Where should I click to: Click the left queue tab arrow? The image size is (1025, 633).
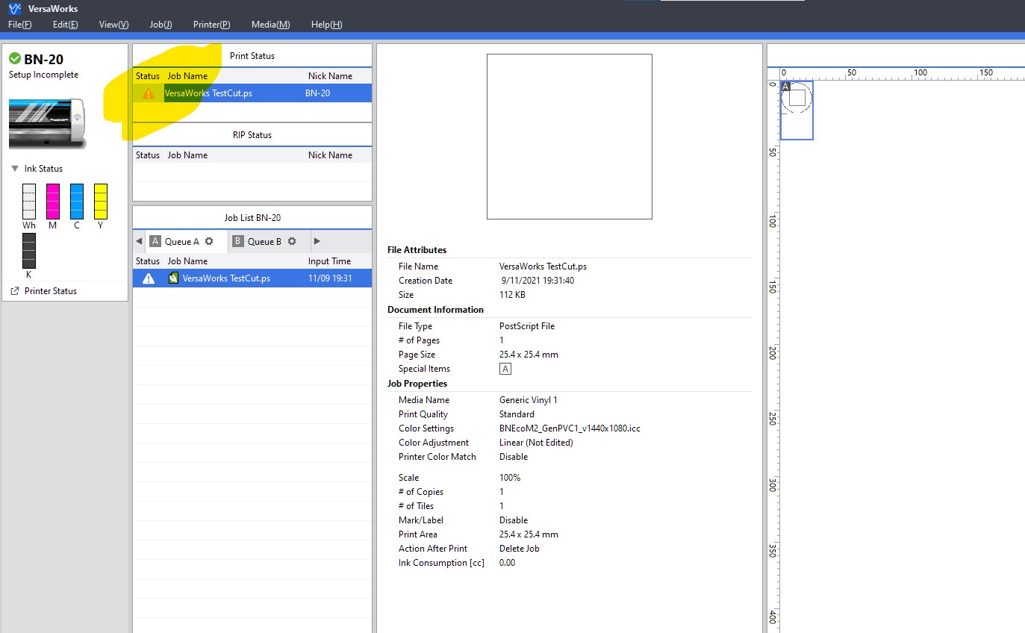pos(139,241)
